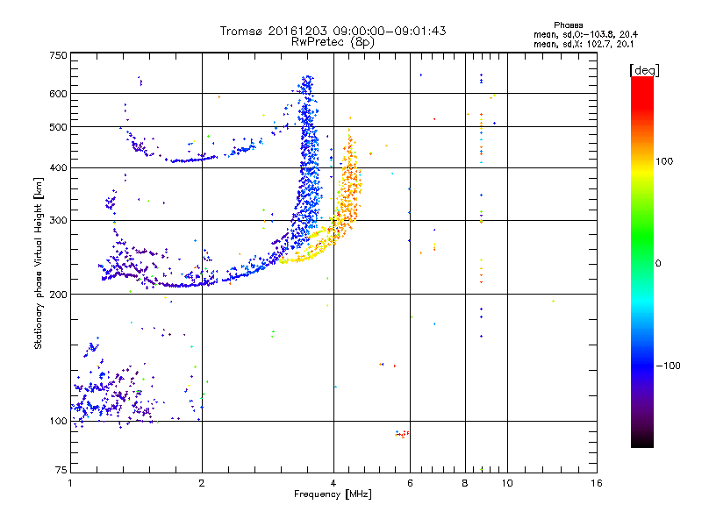Image resolution: width=702 pixels, height=526 pixels.
Task: Click the y-axis '500' tick label
Action: [58, 127]
